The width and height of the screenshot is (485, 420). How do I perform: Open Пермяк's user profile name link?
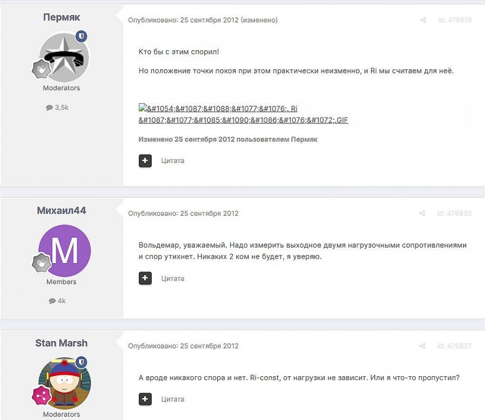click(61, 17)
